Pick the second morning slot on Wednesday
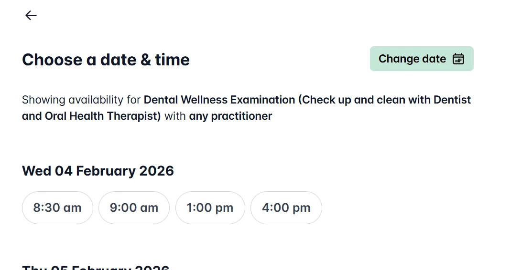Image resolution: width=510 pixels, height=270 pixels. tap(134, 208)
